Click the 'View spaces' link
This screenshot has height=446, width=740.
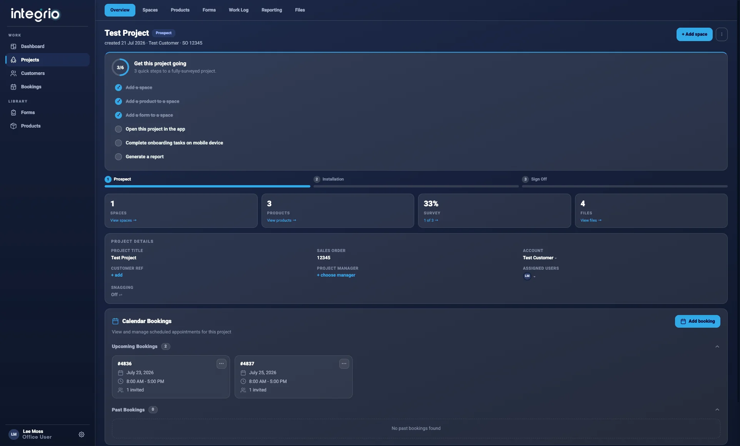point(123,221)
